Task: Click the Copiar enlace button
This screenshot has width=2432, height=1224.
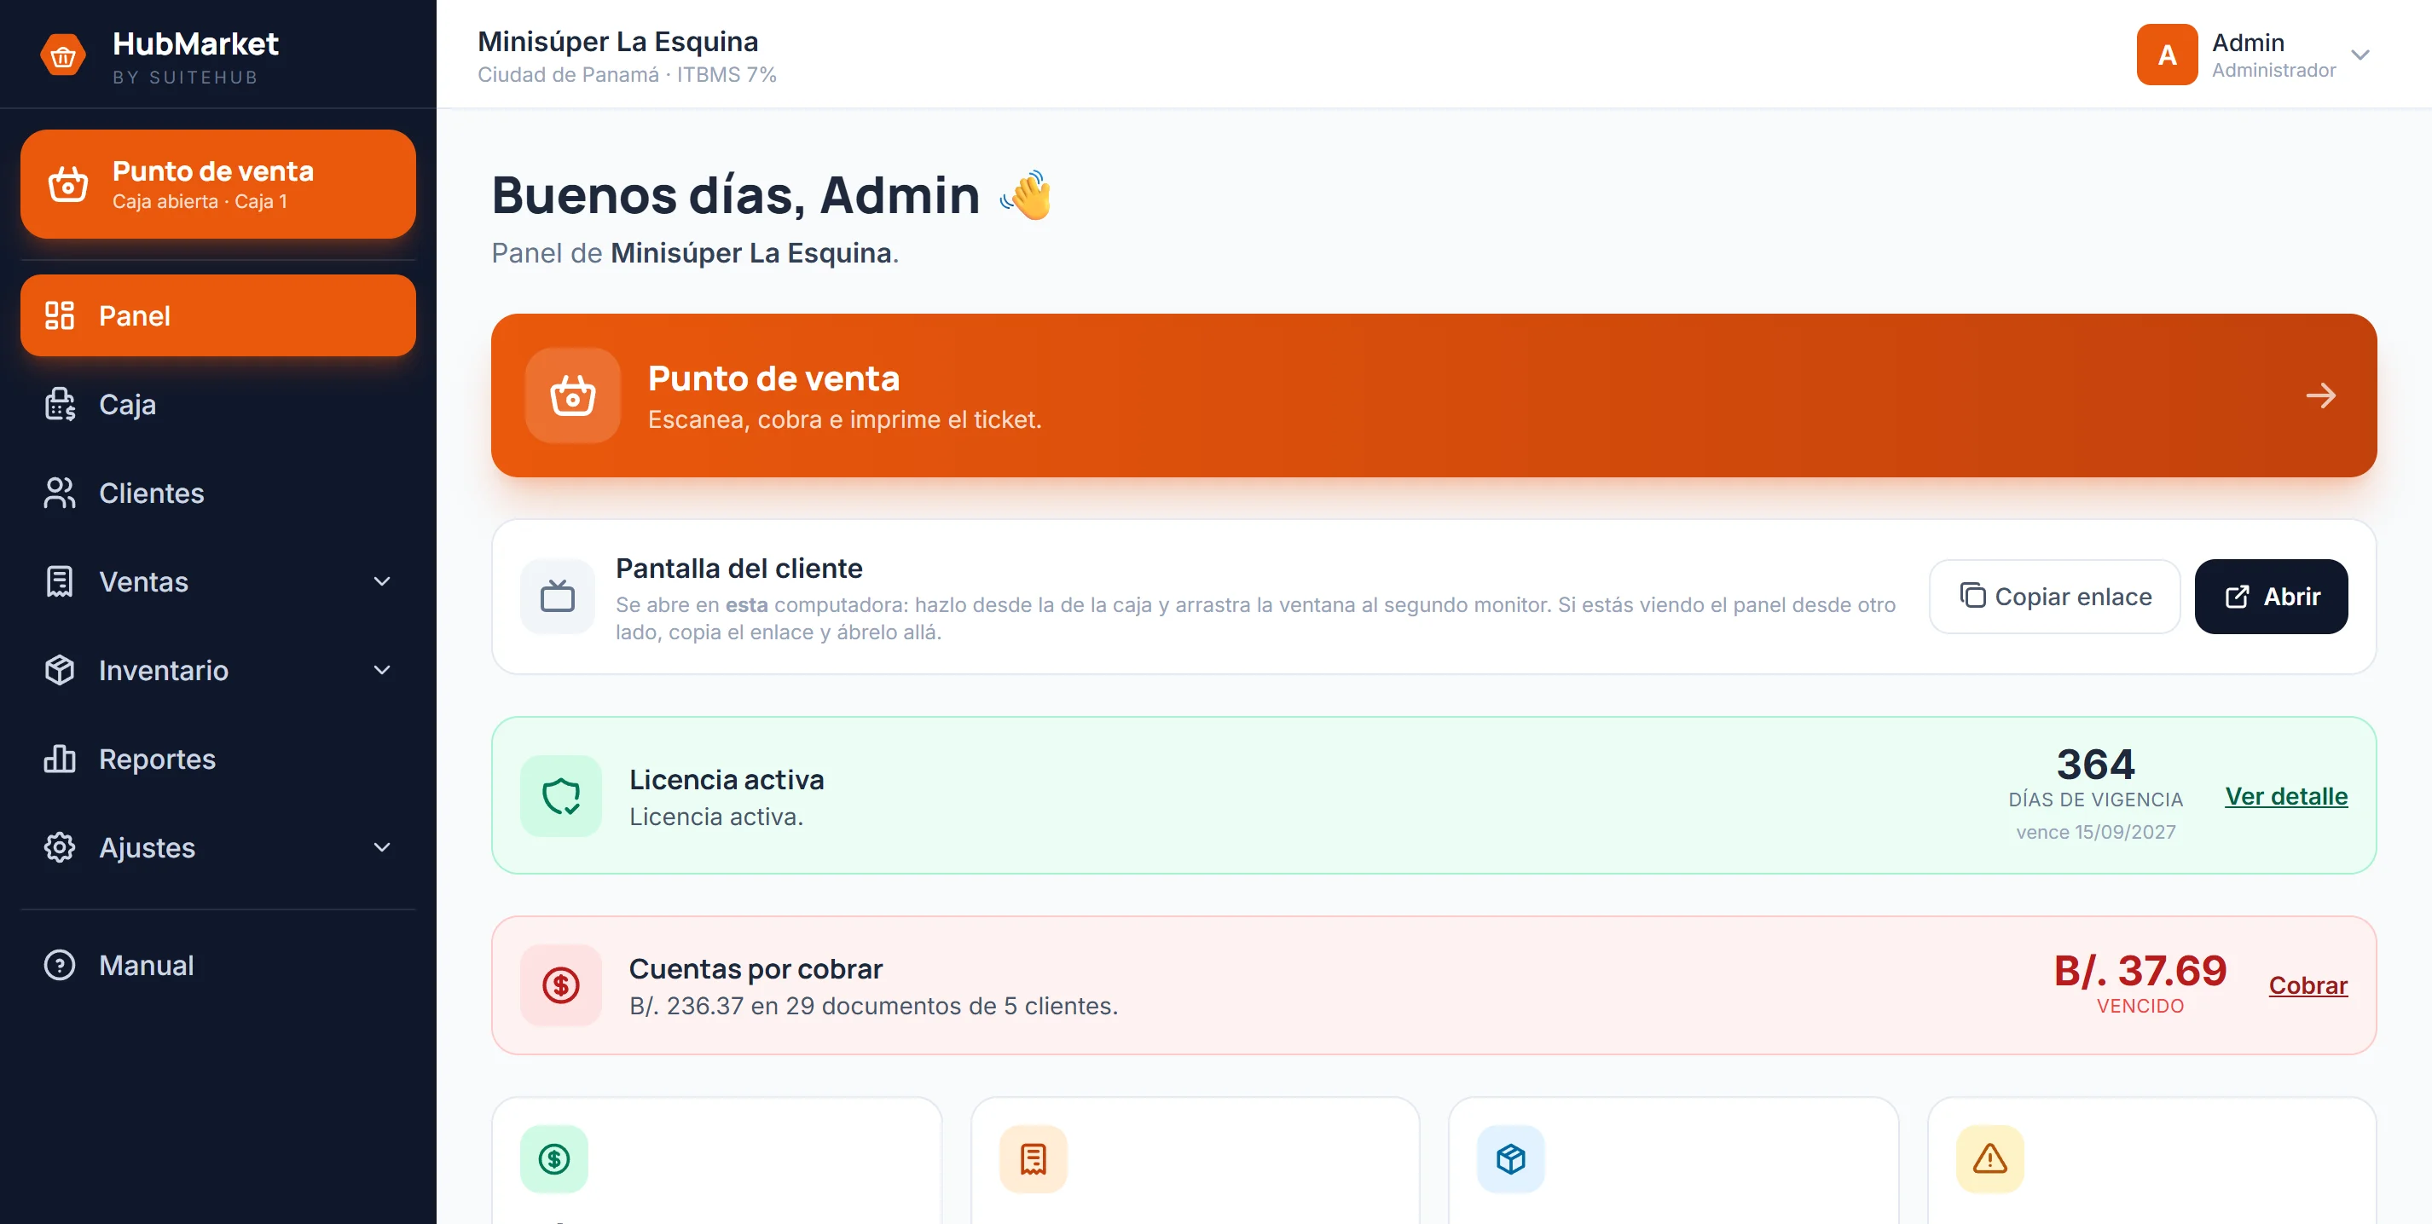Action: (x=2055, y=598)
